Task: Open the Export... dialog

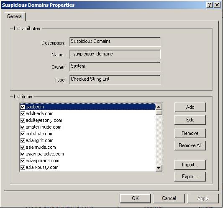Action: [190, 176]
